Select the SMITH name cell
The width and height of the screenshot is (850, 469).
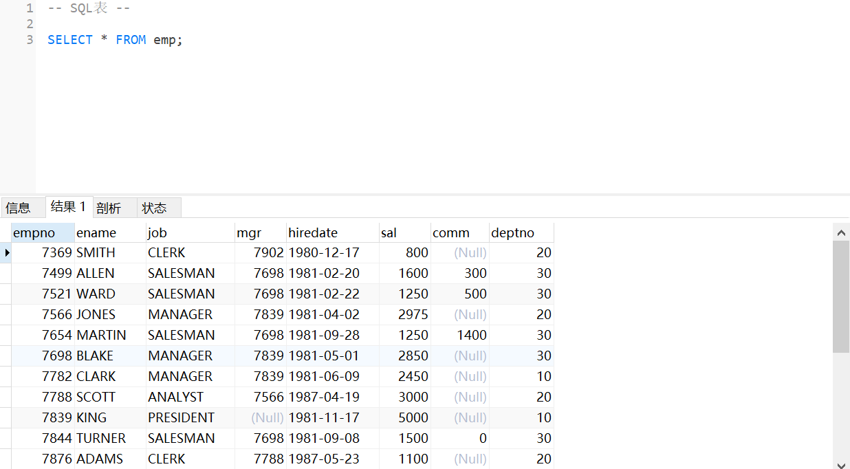(x=110, y=252)
